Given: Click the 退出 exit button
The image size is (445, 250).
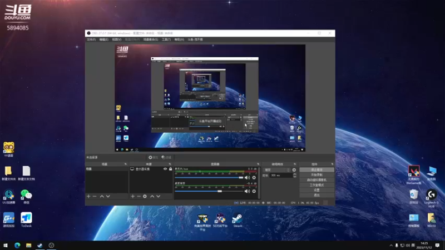Looking at the screenshot, I should pos(317,196).
